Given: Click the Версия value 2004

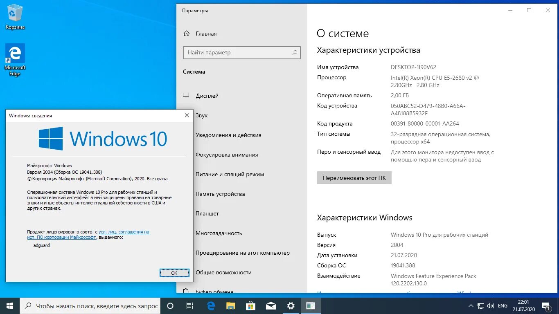Looking at the screenshot, I should pos(397,245).
